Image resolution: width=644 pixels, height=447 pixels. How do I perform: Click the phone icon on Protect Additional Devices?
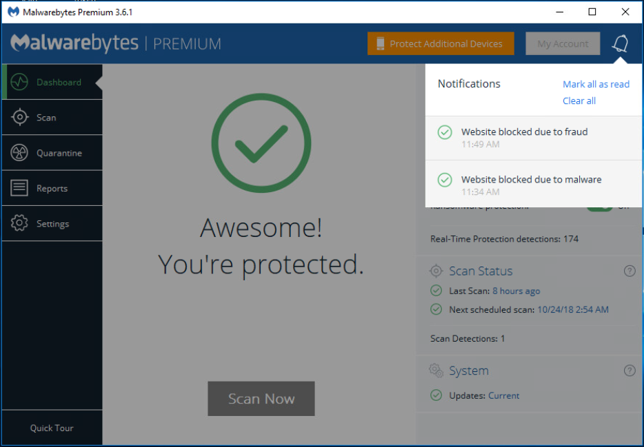[381, 43]
